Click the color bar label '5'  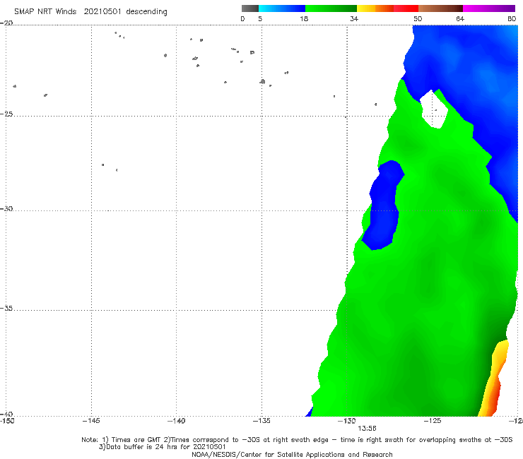pos(260,18)
